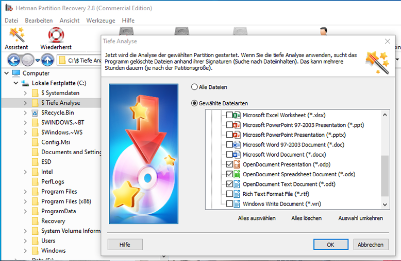Click the OpenDocument Presentation (*.odp) icon

click(x=237, y=164)
